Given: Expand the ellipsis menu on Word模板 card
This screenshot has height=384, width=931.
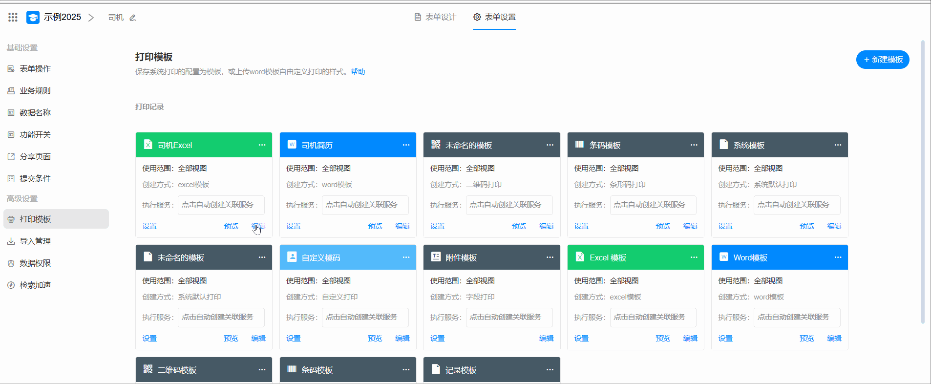Looking at the screenshot, I should (838, 257).
